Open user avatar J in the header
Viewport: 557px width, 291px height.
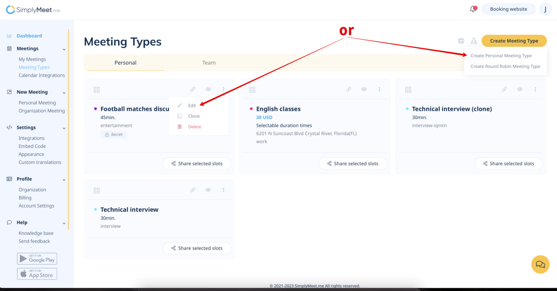(545, 9)
